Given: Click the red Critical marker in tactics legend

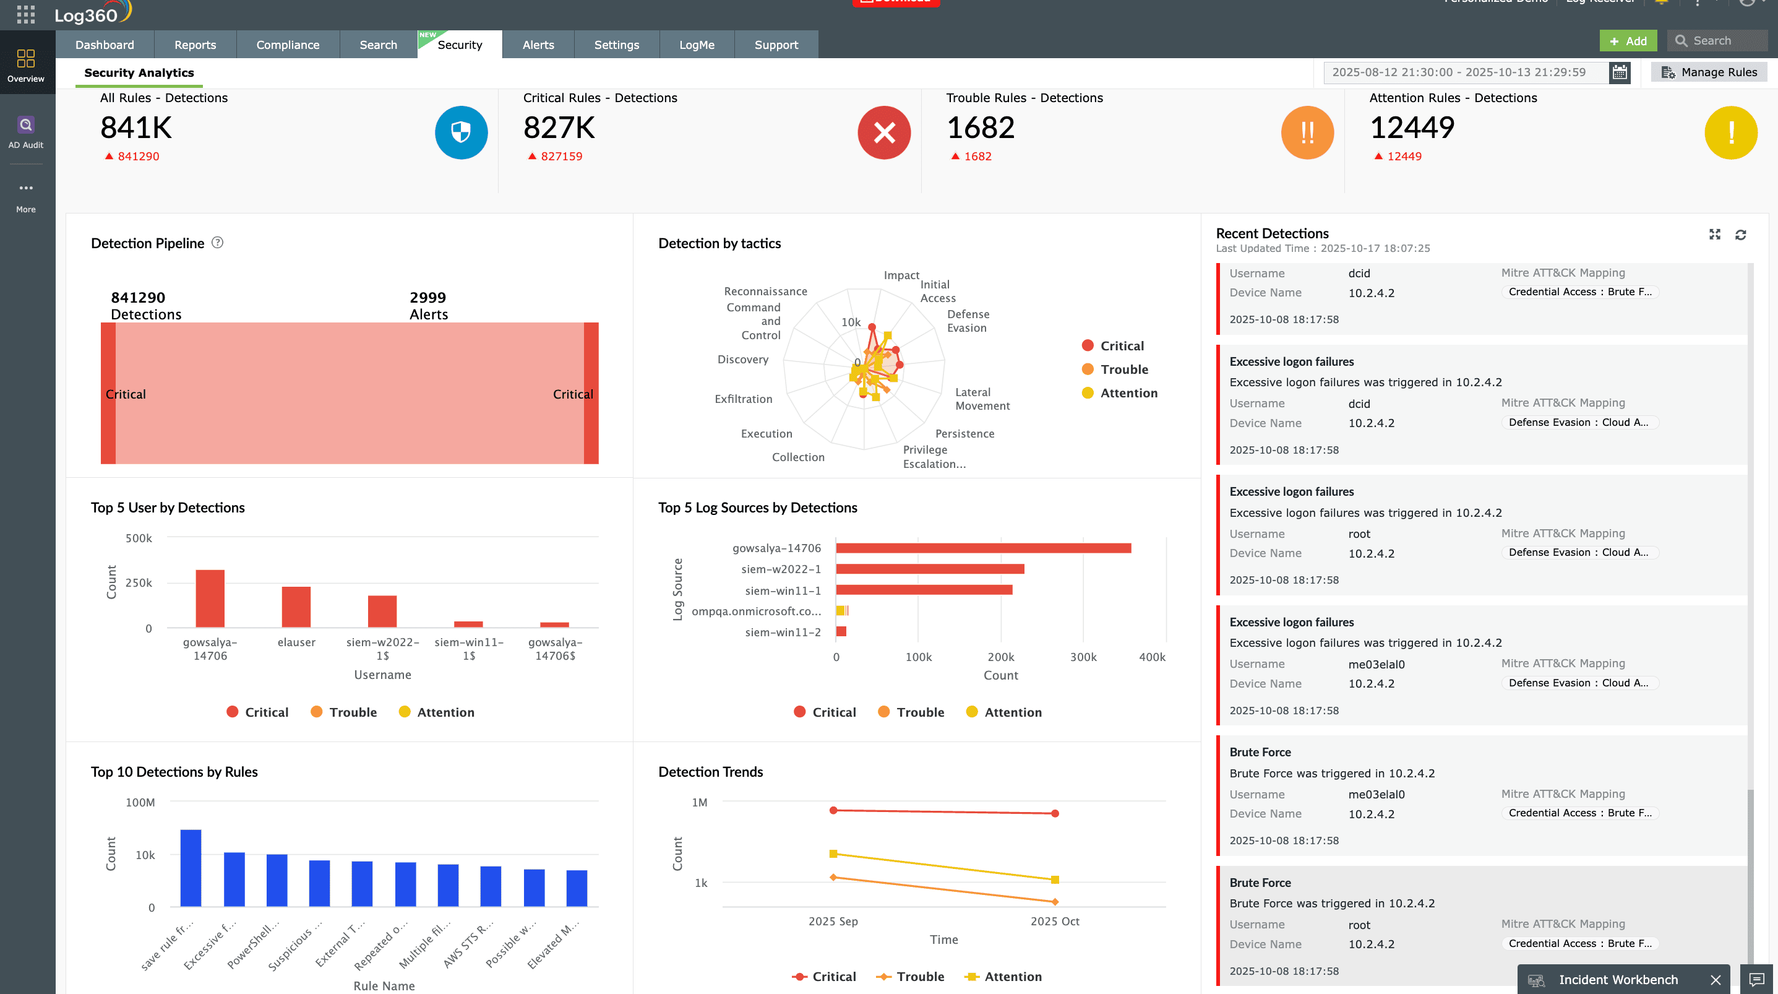Looking at the screenshot, I should (1088, 345).
